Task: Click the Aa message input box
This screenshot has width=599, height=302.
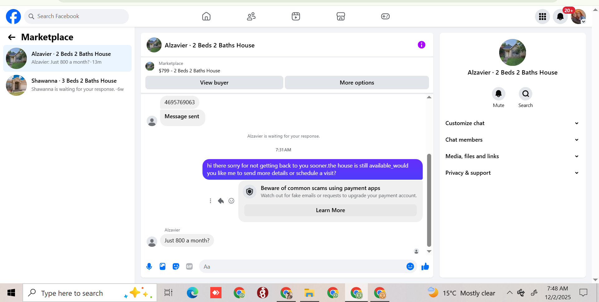Action: (303, 266)
